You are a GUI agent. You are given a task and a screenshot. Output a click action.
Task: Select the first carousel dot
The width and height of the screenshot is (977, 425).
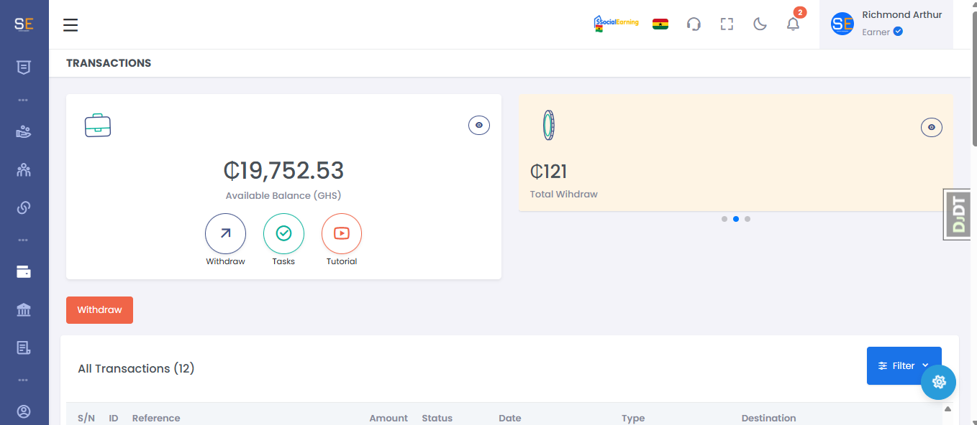tap(724, 219)
